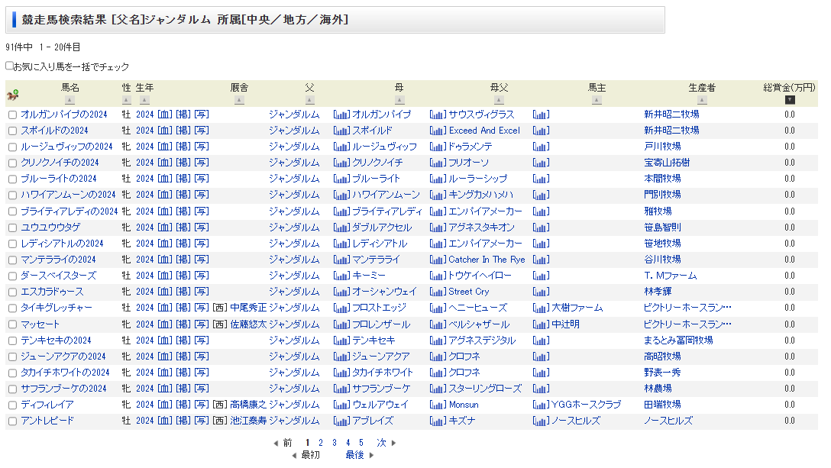The image size is (831, 468).
Task: Open bar chart icon before mare マンテラライ
Action: click(x=341, y=260)
